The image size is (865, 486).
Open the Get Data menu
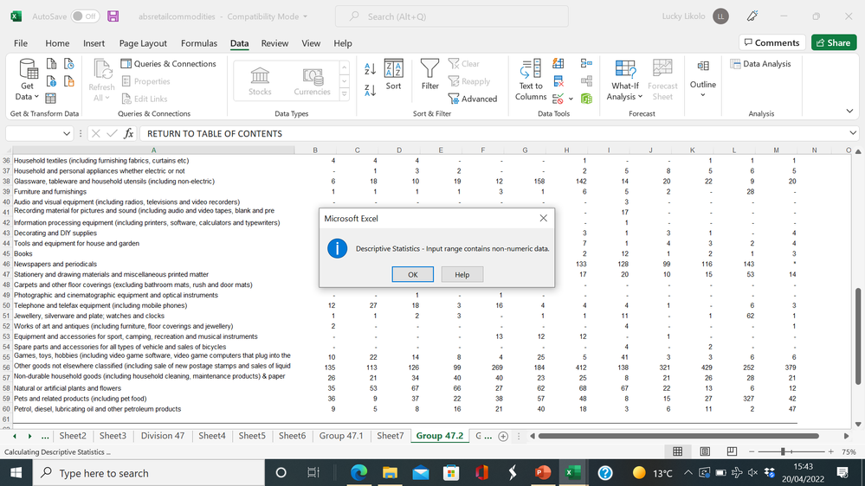coord(28,80)
